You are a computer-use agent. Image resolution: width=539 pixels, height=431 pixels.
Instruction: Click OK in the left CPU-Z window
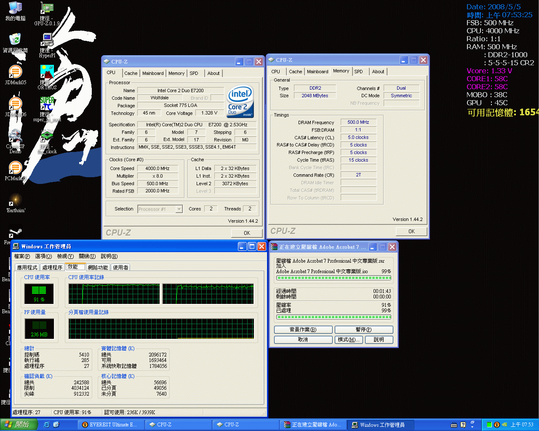247,233
